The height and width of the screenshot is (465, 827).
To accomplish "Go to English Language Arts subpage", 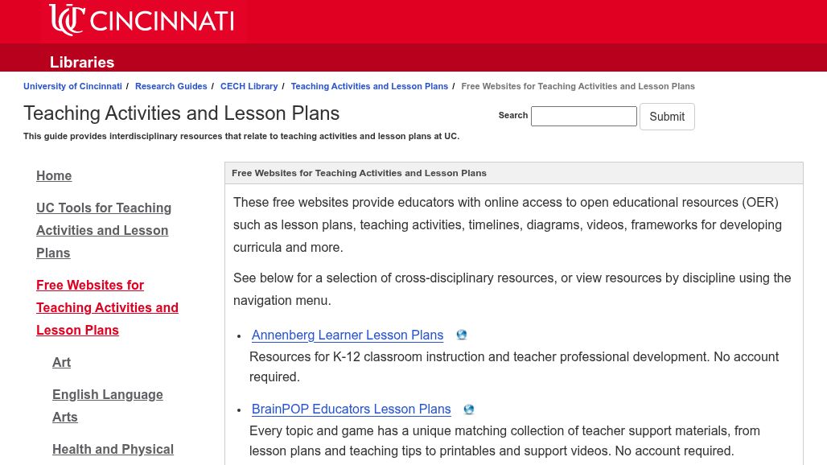I will coord(107,405).
